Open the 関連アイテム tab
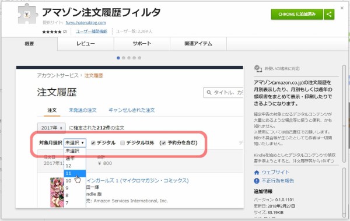Screen dimensions: 350x221 [198, 44]
